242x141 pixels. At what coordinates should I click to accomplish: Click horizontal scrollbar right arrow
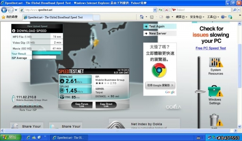pyautogui.click(x=235, y=130)
